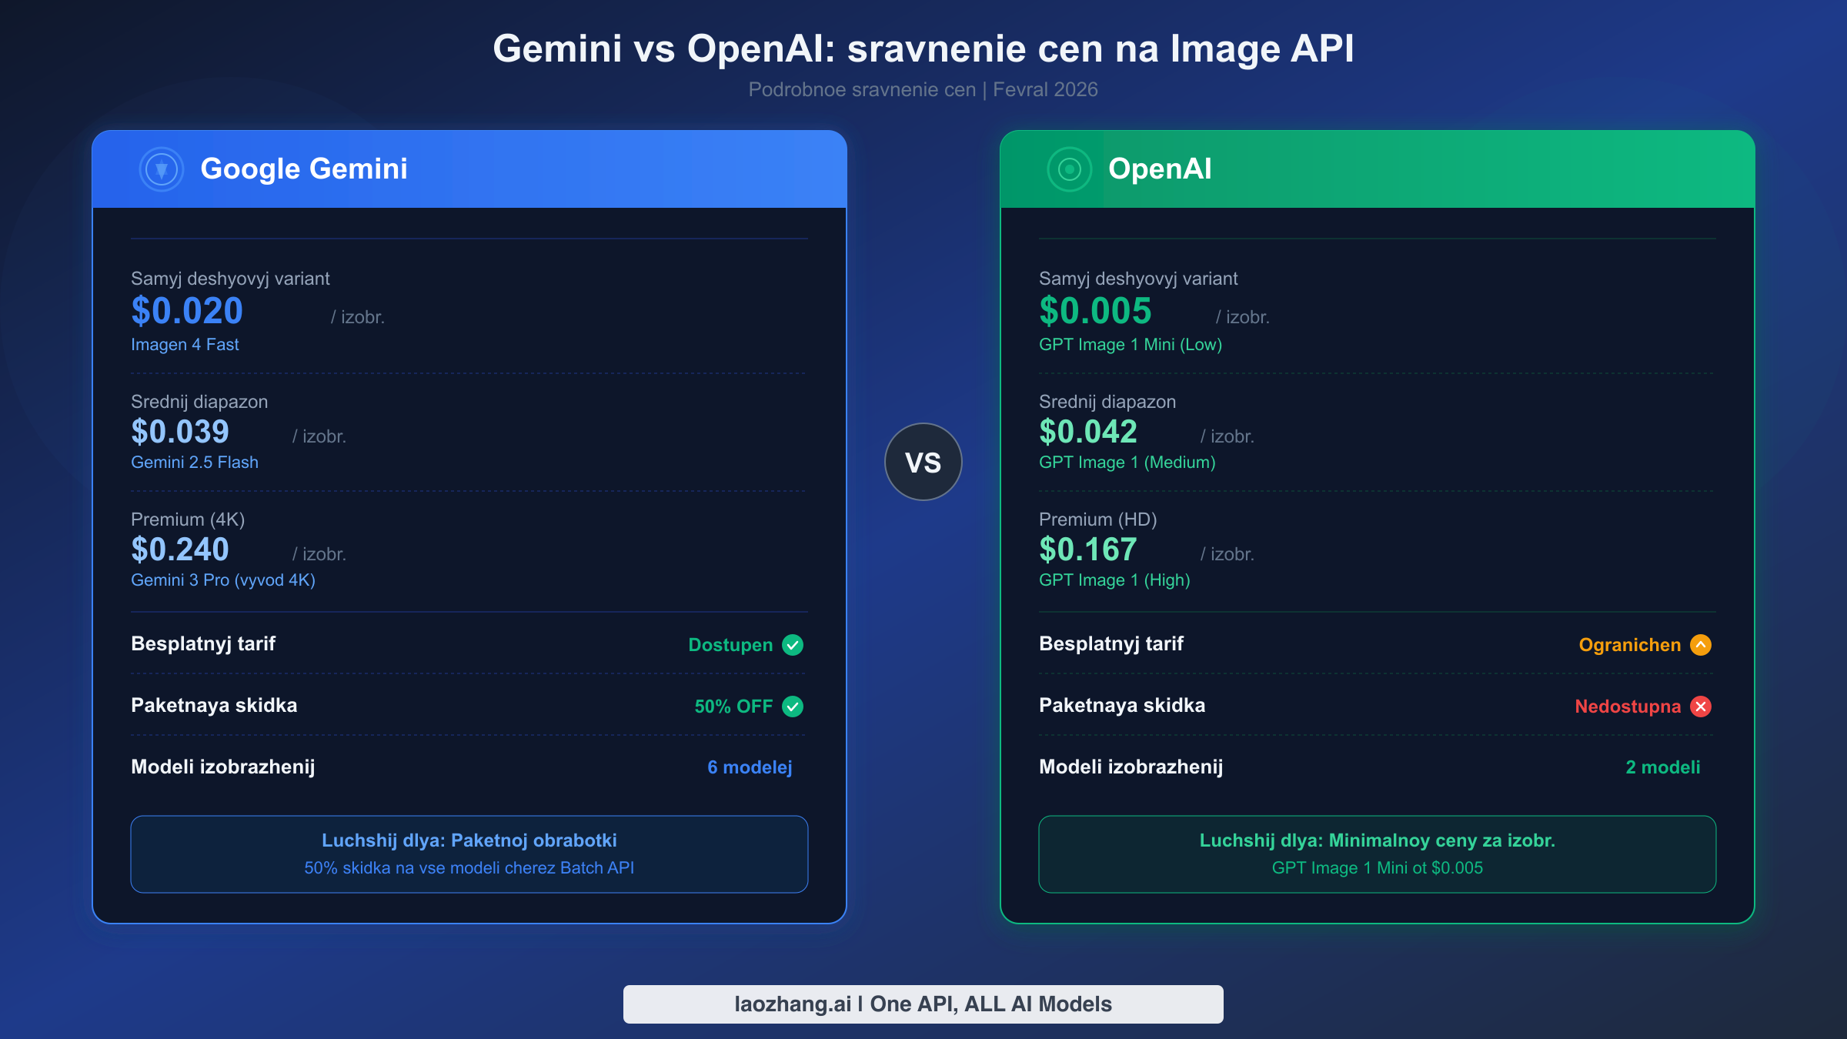Click the Luchshij dlya: Paketnoj obrabotki box
1847x1039 pixels.
coord(469,854)
